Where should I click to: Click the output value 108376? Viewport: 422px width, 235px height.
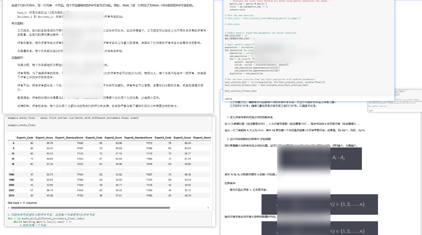click(x=228, y=99)
